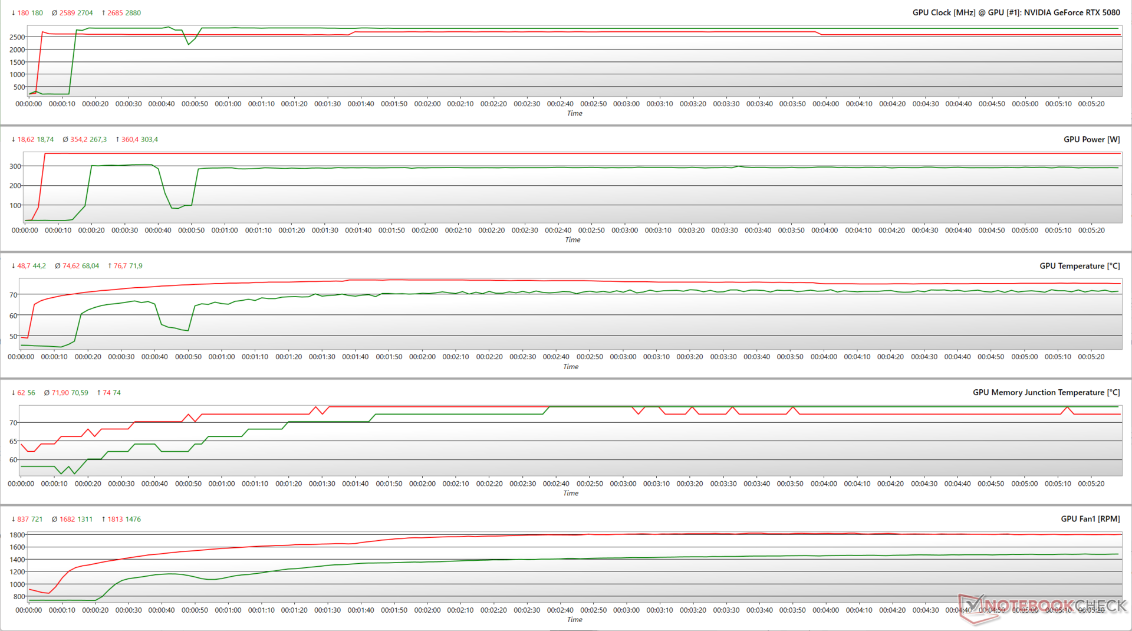Click the Notebookcheck watermark logo
The width and height of the screenshot is (1132, 631).
click(x=1044, y=606)
